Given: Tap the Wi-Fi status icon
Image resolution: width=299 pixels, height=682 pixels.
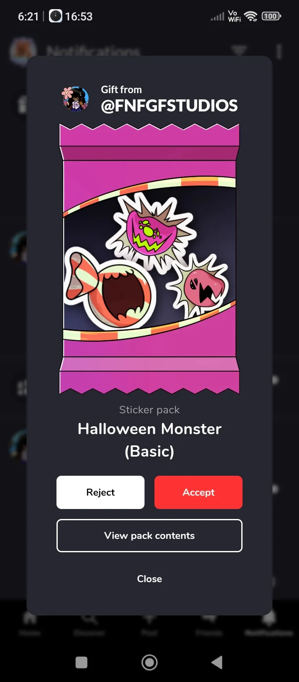Looking at the screenshot, I should click(x=251, y=16).
